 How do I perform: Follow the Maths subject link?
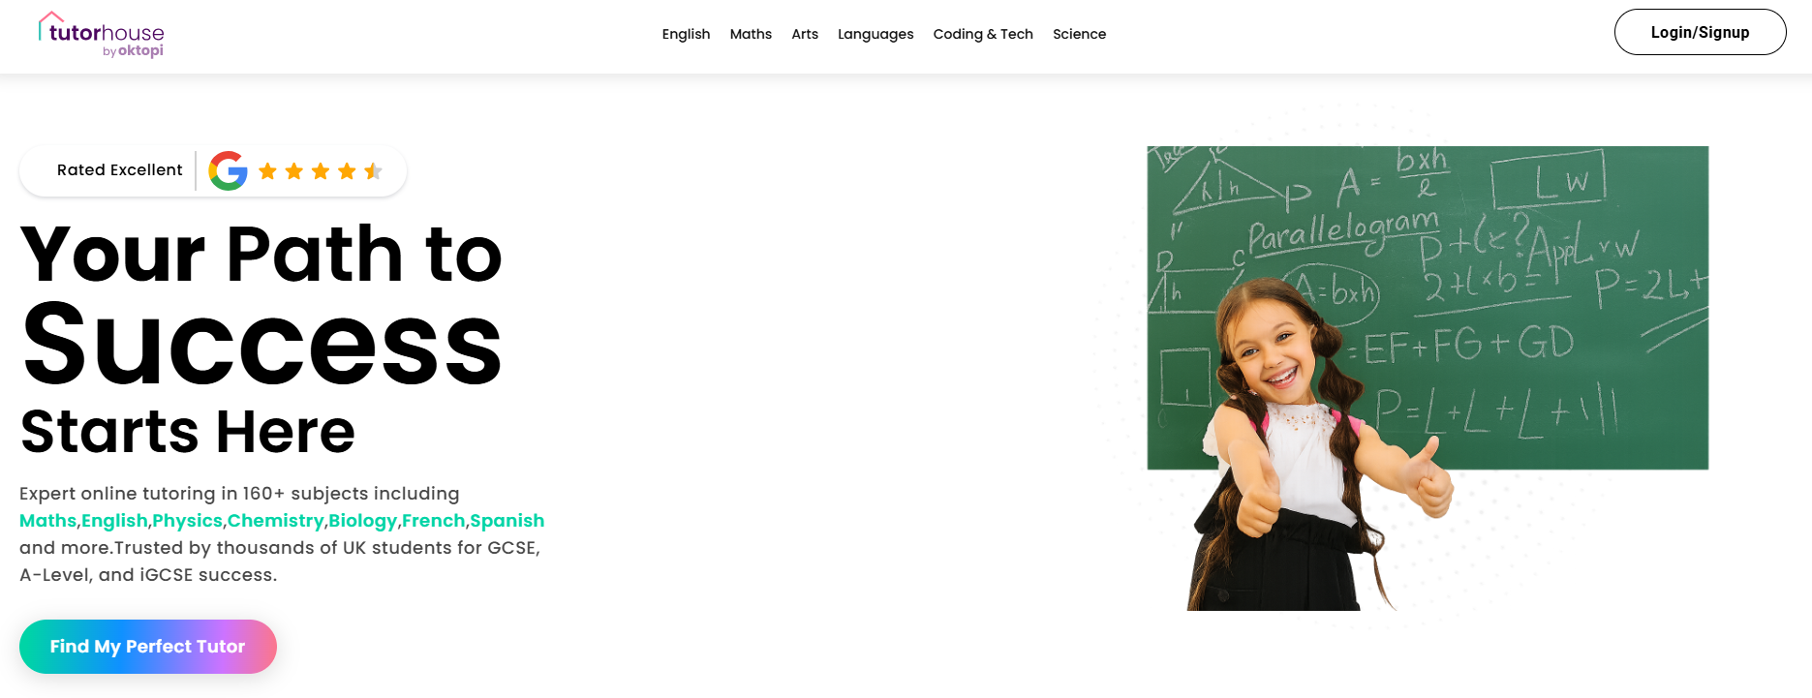point(47,521)
